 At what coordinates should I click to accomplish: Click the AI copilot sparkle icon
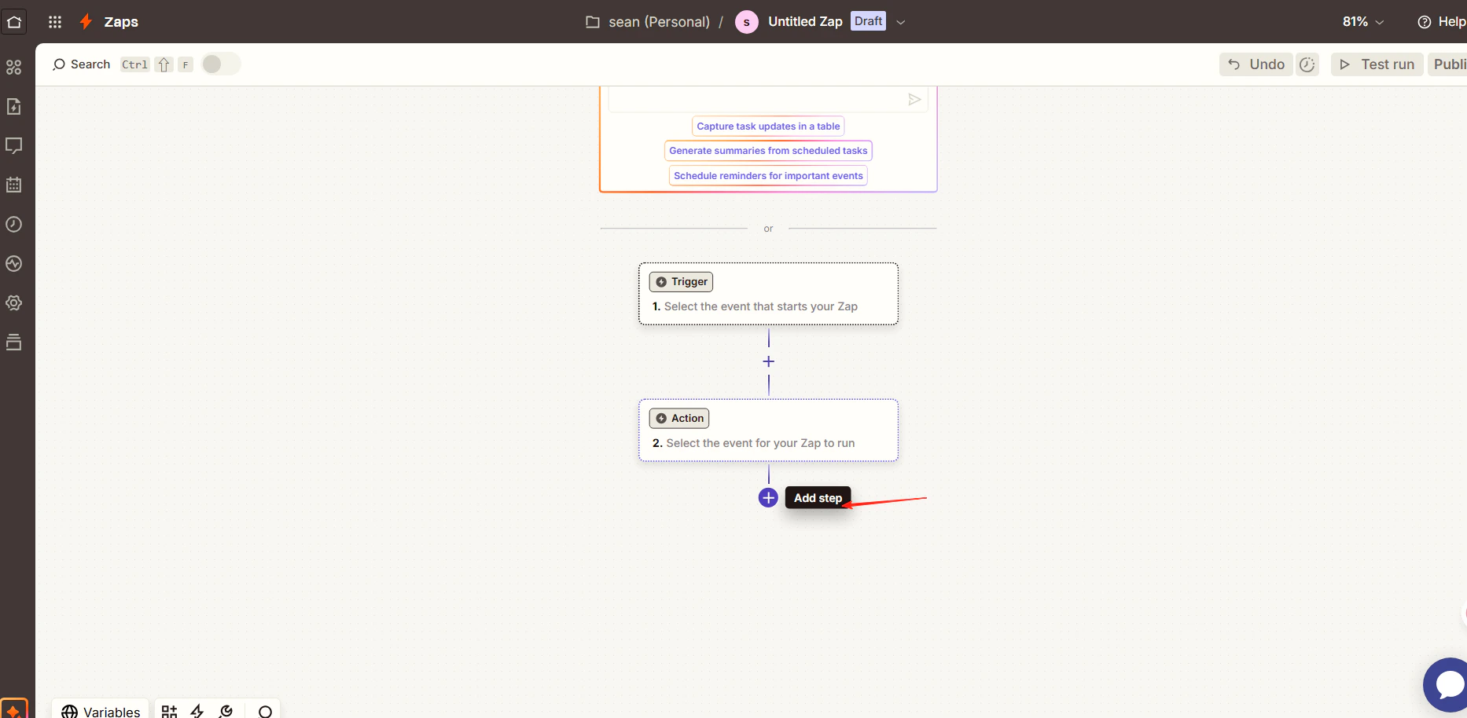13,709
